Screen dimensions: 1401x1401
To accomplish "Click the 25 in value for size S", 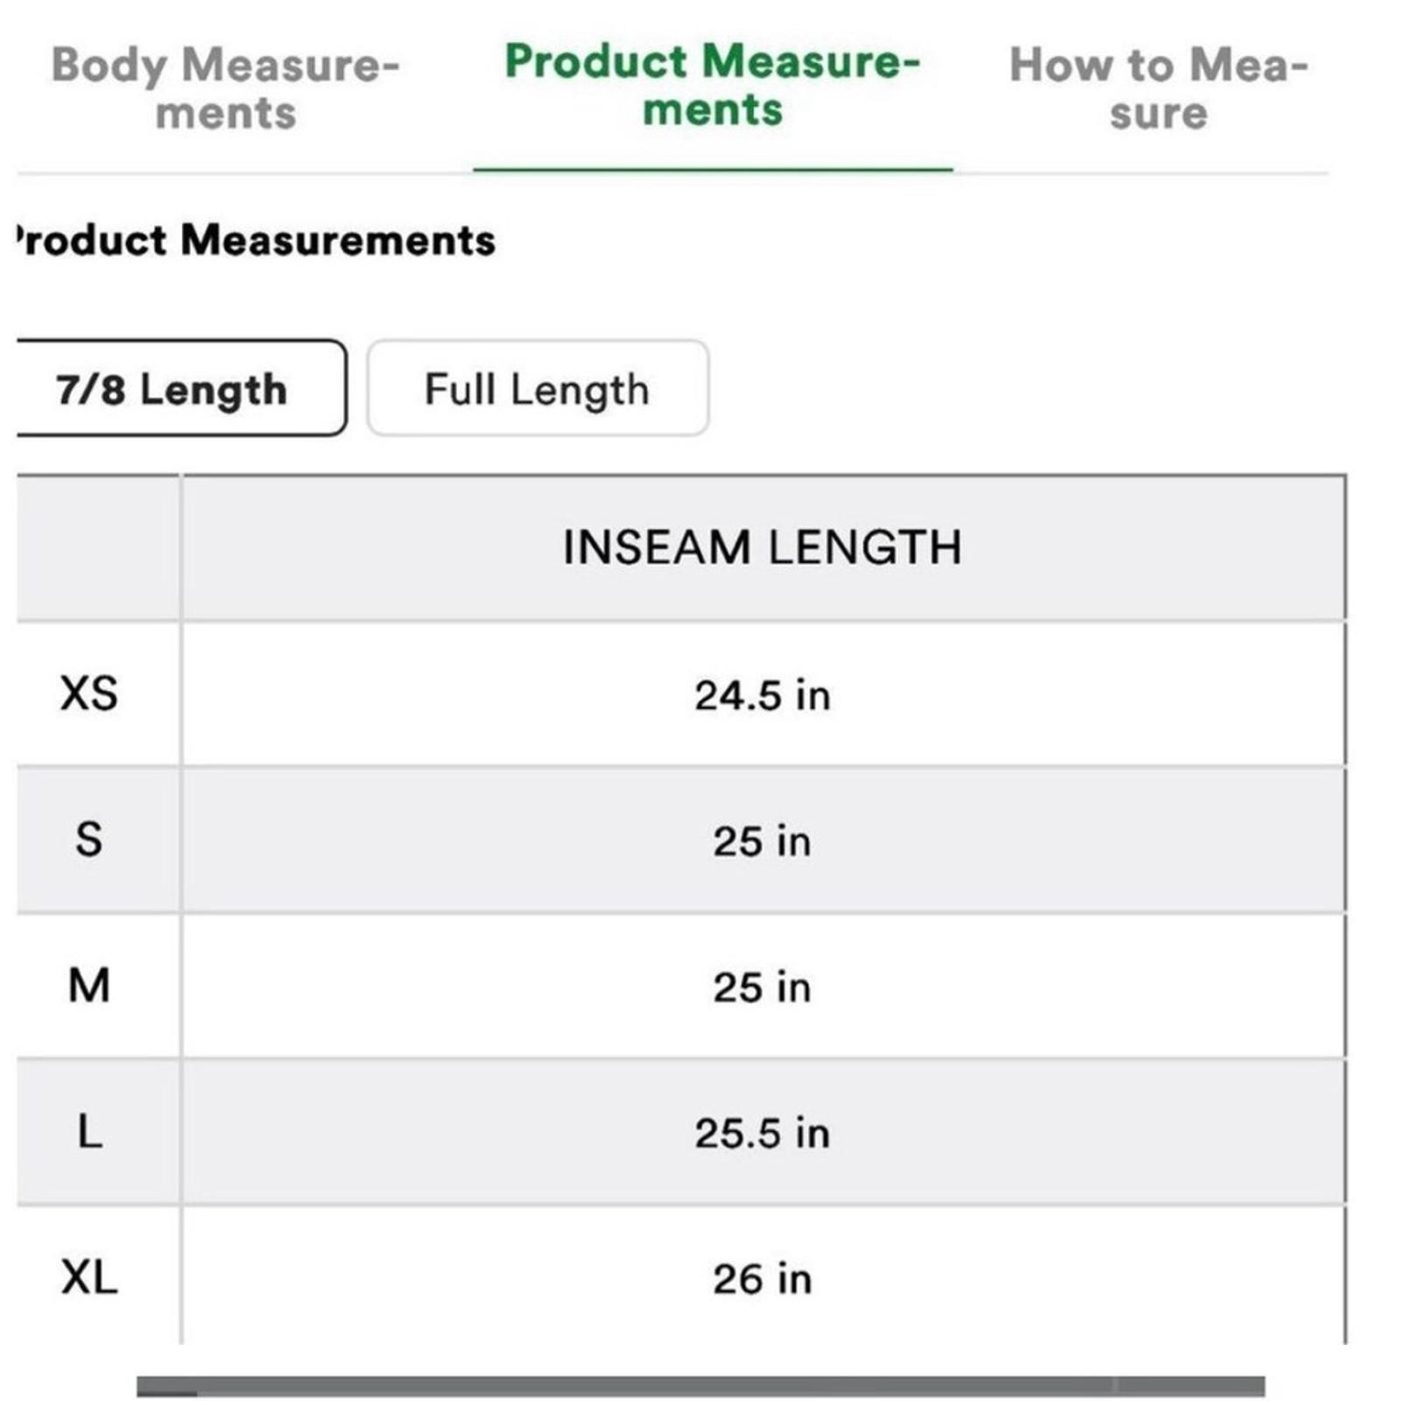I will pos(762,841).
